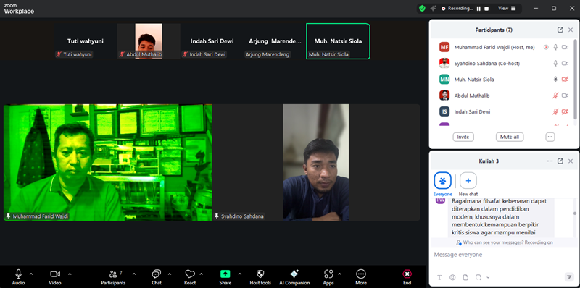Image resolution: width=580 pixels, height=288 pixels.
Task: Close the Participants panel
Action: (571, 30)
